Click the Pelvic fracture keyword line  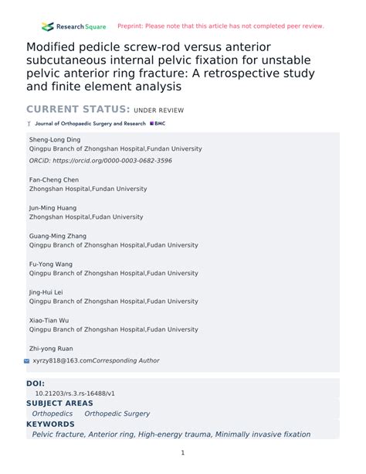pyautogui.click(x=171, y=435)
